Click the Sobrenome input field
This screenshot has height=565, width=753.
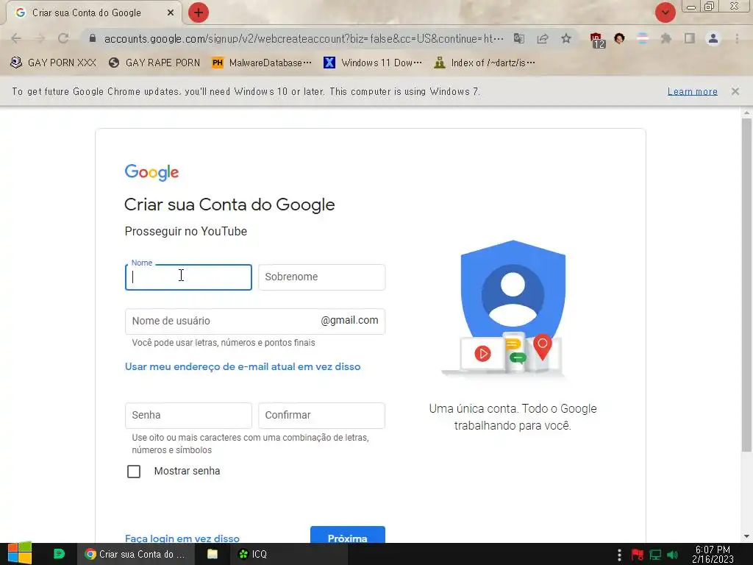322,277
